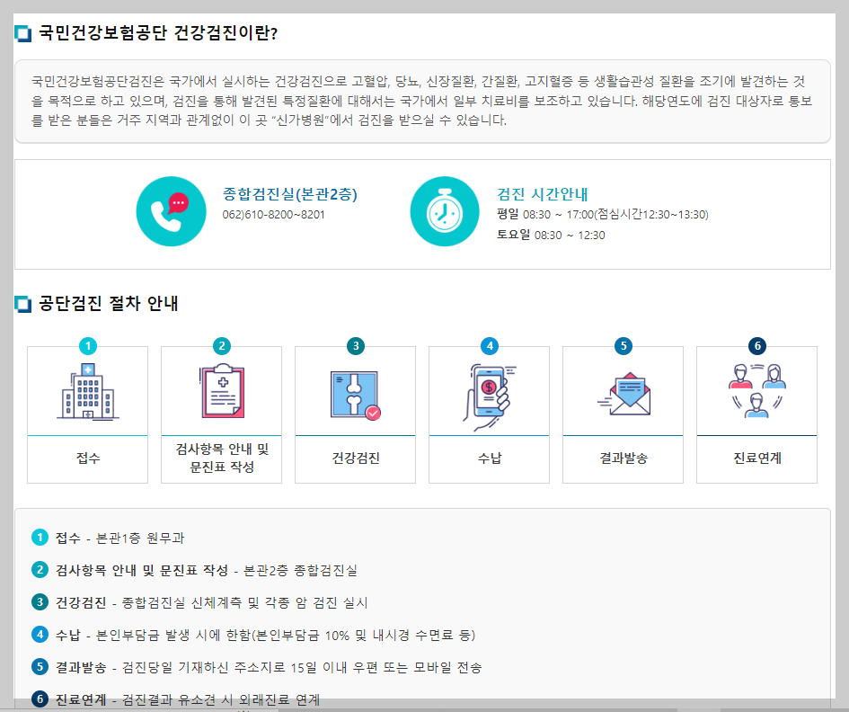
Task: Click step number 3 badge above 건강검진 card
Action: [356, 346]
